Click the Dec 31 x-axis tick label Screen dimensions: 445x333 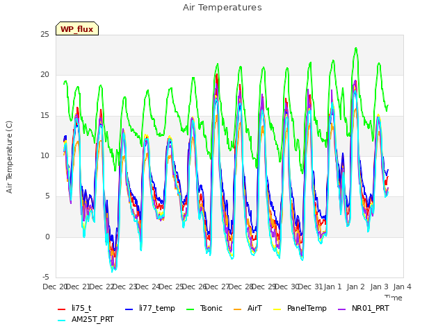310,287
